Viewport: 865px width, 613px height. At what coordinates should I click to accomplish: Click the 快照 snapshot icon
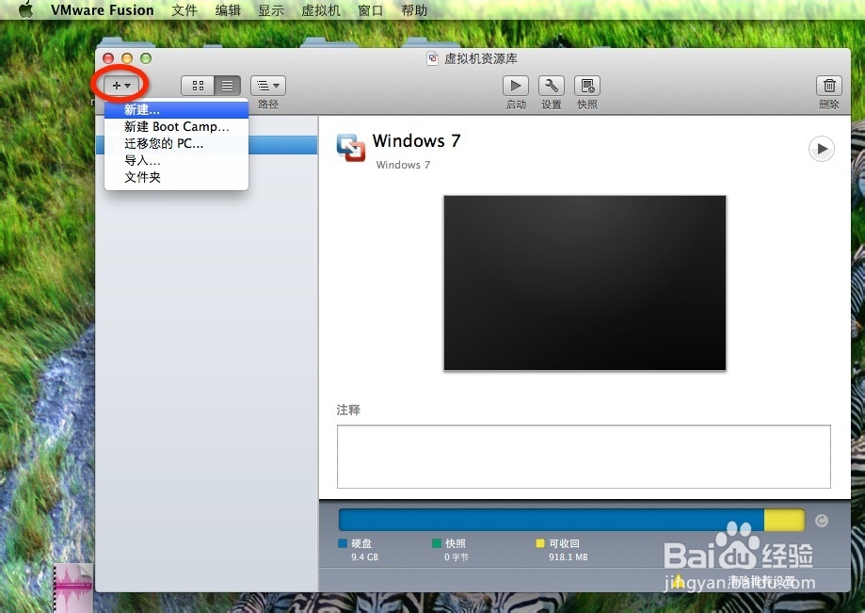click(x=587, y=86)
